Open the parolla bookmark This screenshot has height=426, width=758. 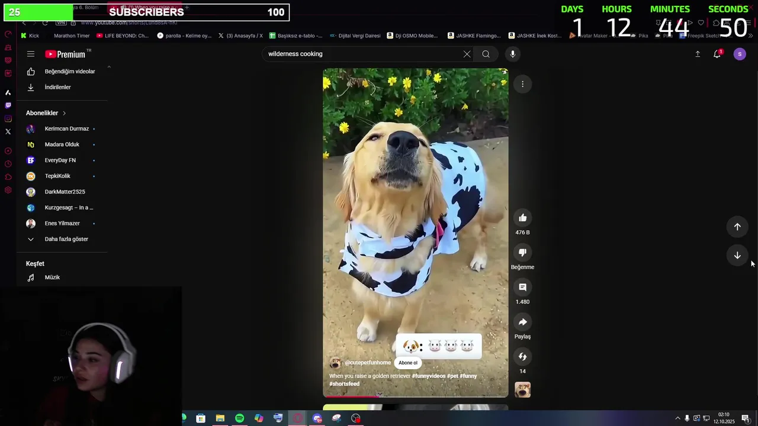[184, 35]
